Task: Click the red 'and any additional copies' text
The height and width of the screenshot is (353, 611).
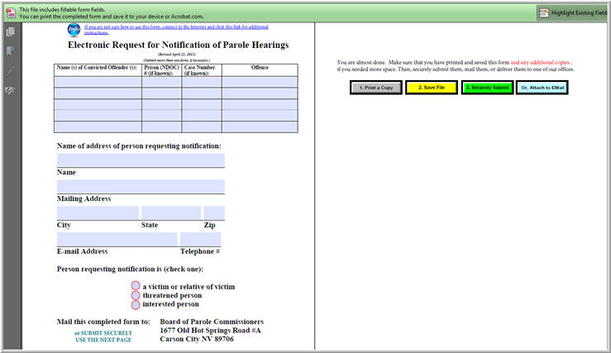Action: pyautogui.click(x=540, y=62)
